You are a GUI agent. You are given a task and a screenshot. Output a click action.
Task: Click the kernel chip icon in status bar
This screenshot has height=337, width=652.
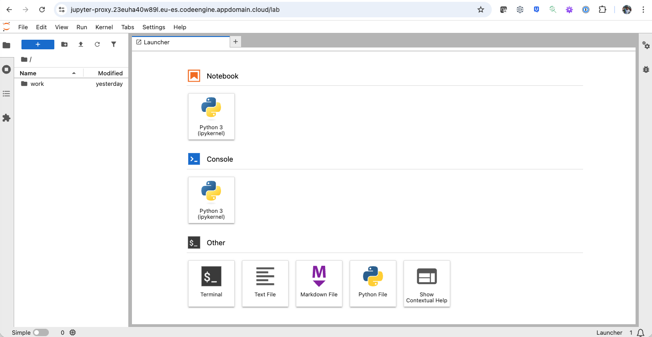point(73,333)
